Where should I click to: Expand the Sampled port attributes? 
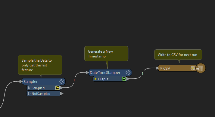click(29, 88)
